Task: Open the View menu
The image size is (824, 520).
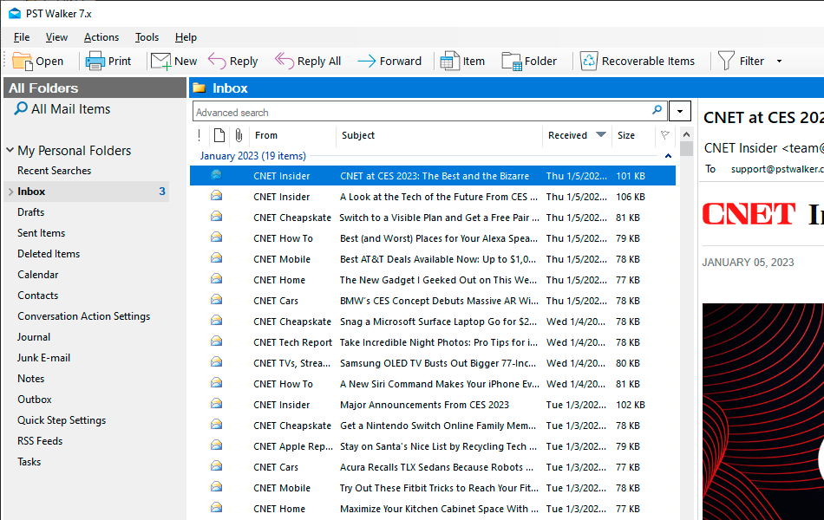Action: [56, 37]
